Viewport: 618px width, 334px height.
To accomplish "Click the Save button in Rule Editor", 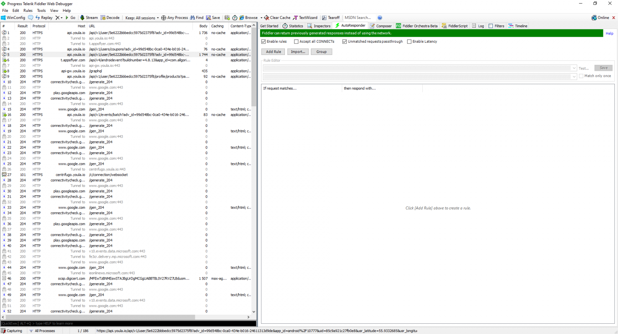I will [x=603, y=68].
